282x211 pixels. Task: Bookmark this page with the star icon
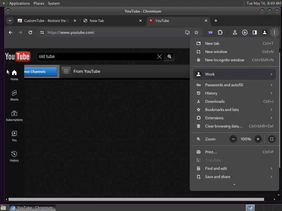click(x=196, y=32)
